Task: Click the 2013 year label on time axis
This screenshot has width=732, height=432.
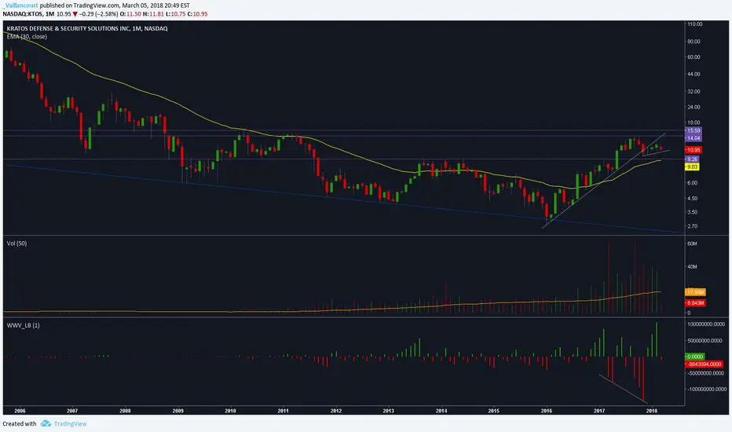Action: tap(389, 411)
